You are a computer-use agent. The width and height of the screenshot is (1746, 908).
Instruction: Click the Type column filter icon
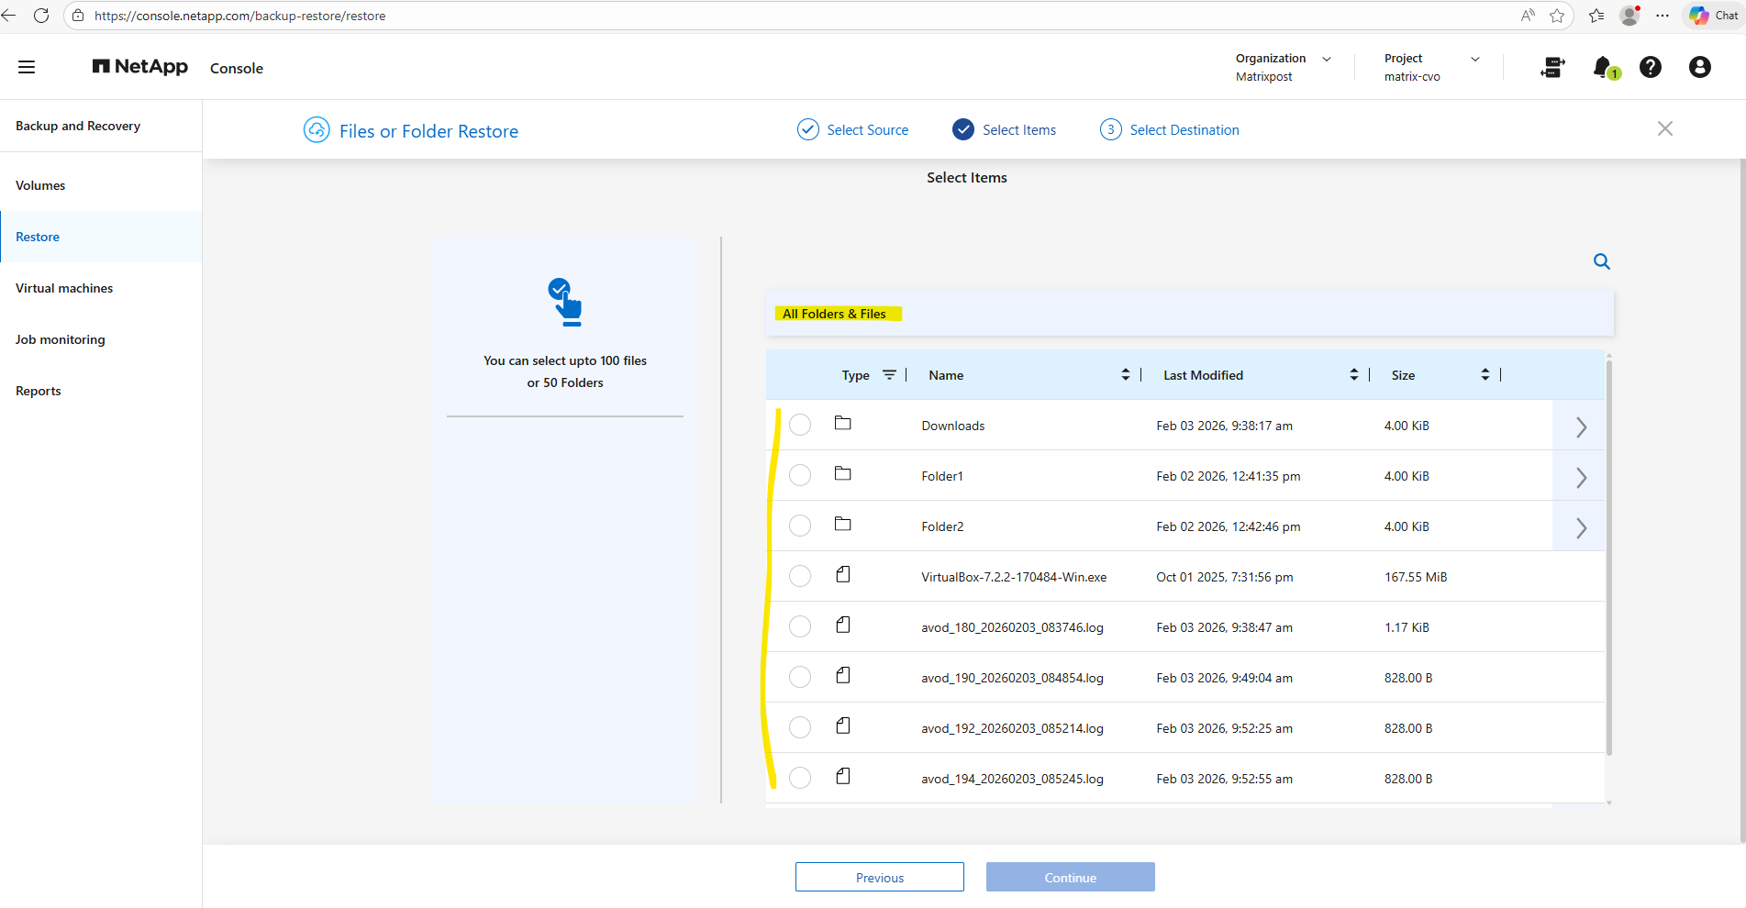pos(889,375)
